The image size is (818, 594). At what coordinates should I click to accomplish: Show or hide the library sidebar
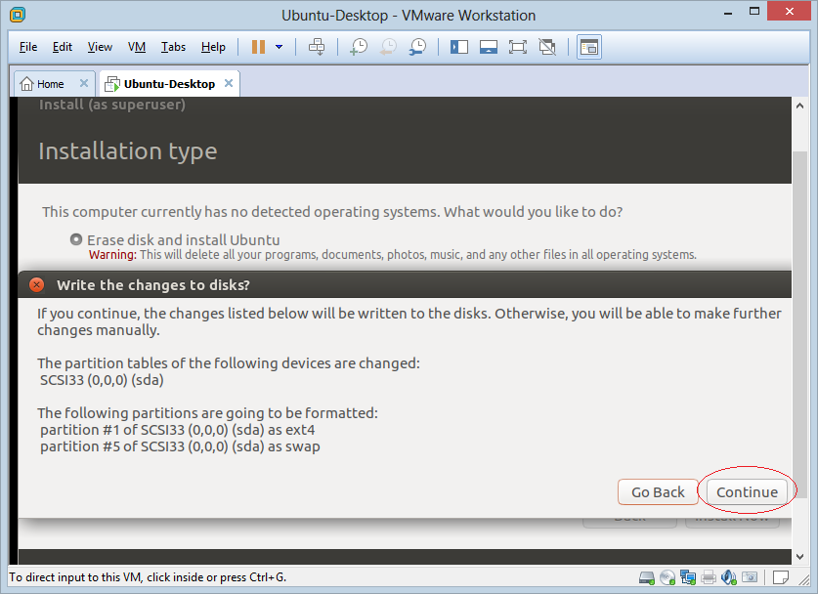coord(459,47)
